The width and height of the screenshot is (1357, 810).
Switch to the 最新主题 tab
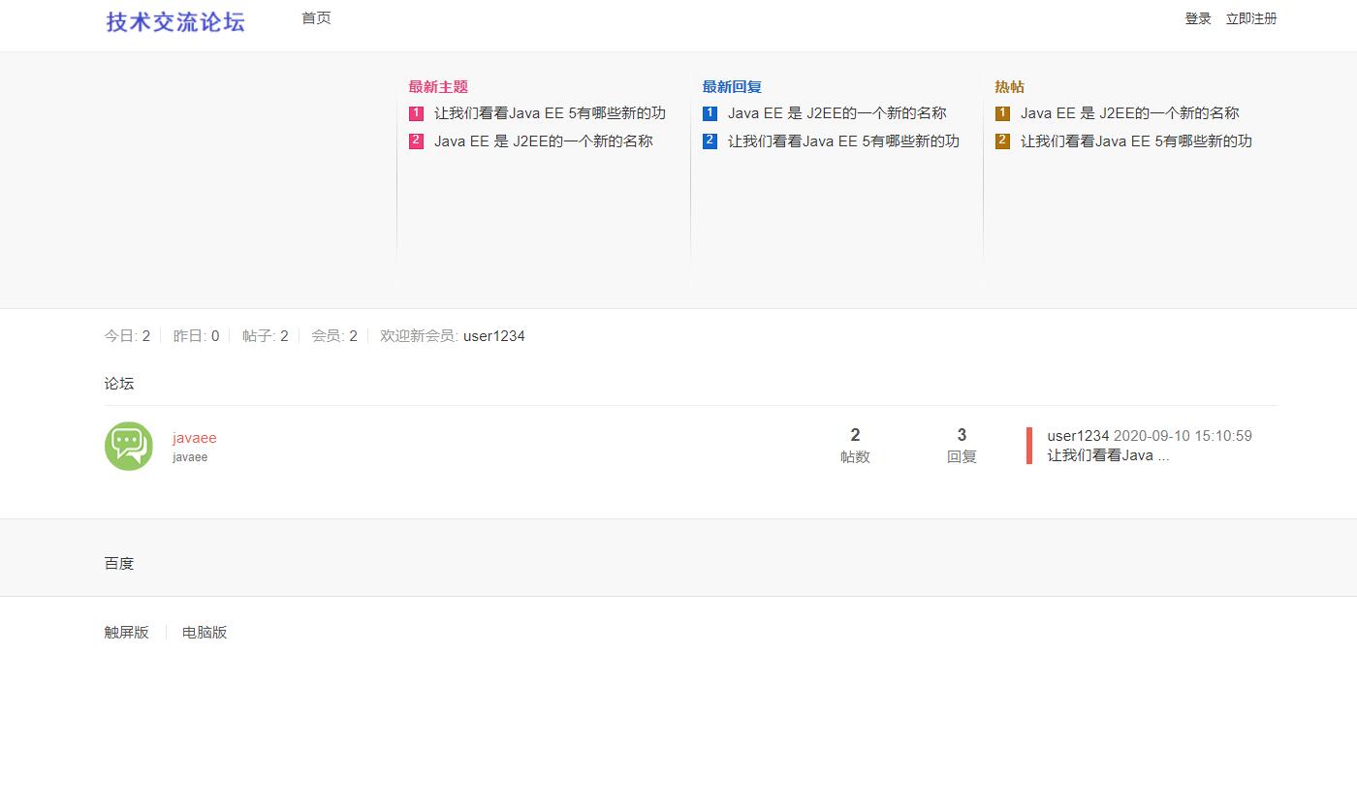point(438,86)
